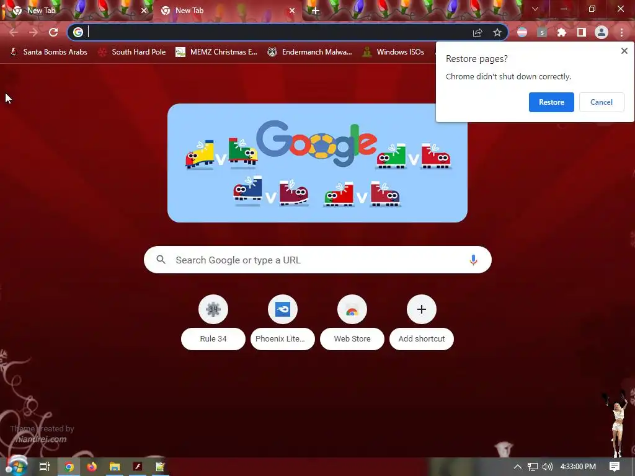The height and width of the screenshot is (476, 635).
Task: Open the Extensions puzzle piece menu
Action: pyautogui.click(x=562, y=32)
